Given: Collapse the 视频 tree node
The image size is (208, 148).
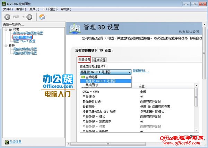Looking at the screenshot, I should [6, 46].
